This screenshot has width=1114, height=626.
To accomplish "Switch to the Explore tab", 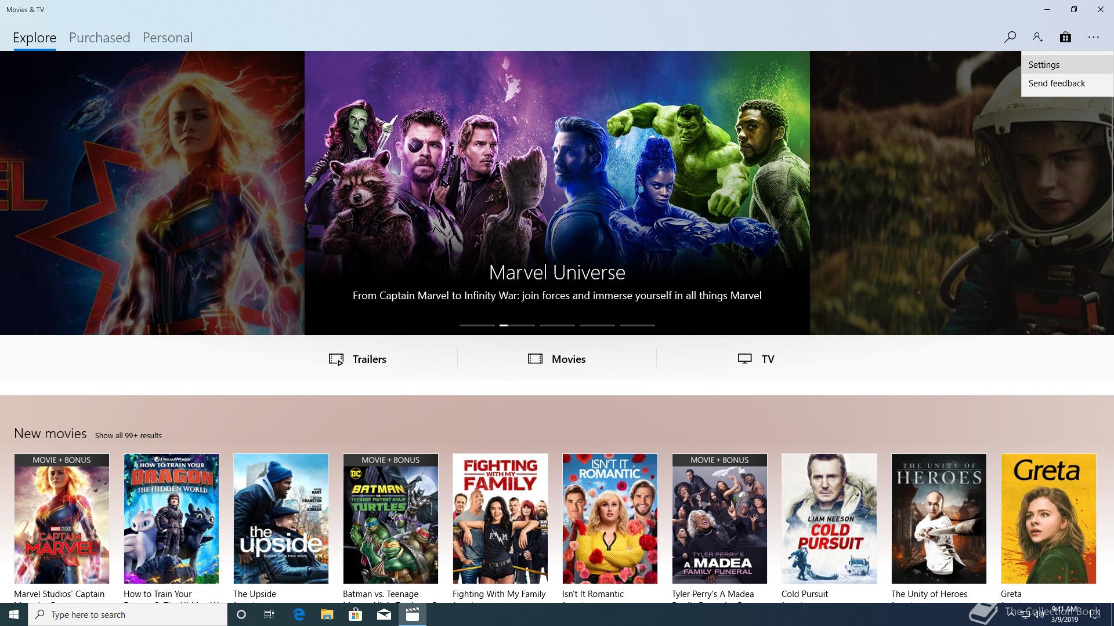I will pyautogui.click(x=35, y=38).
